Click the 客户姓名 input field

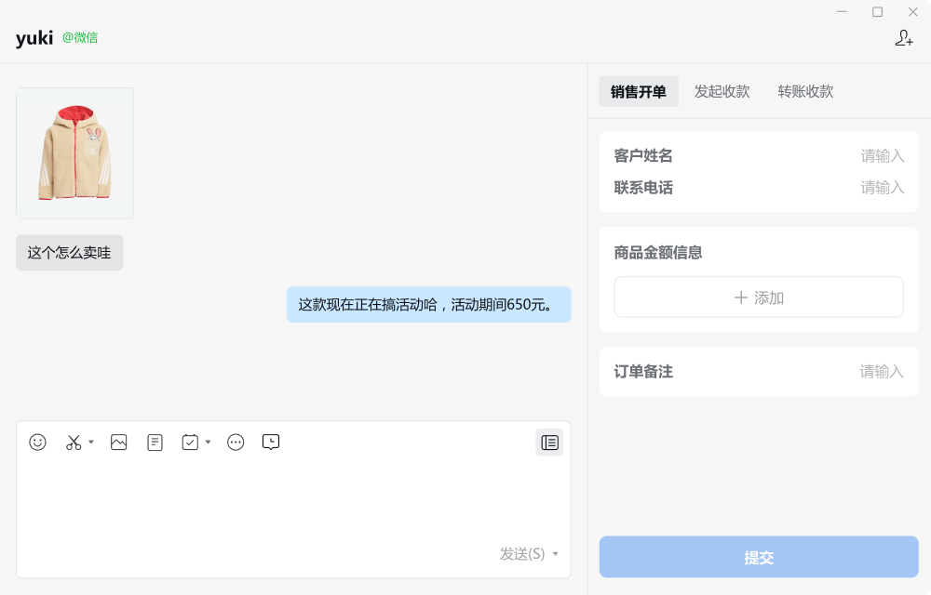click(759, 156)
